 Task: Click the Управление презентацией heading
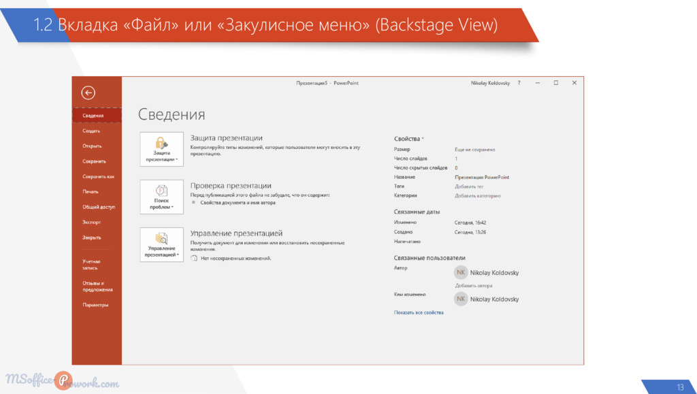(x=236, y=233)
